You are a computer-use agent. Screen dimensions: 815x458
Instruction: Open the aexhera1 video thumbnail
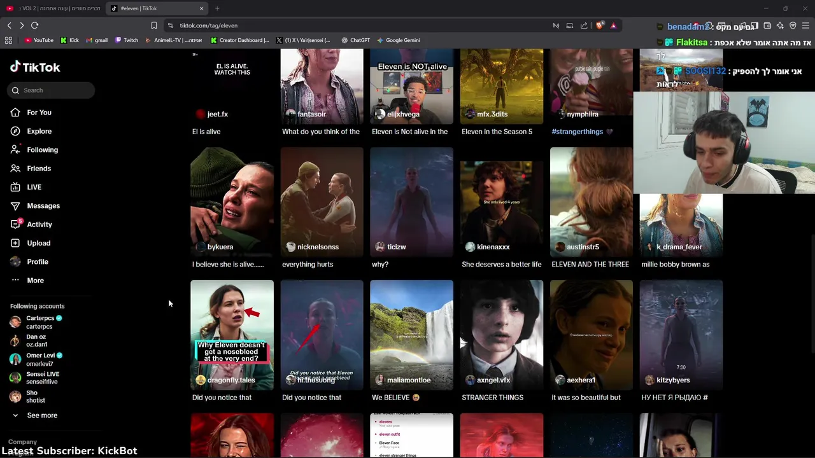tap(592, 335)
